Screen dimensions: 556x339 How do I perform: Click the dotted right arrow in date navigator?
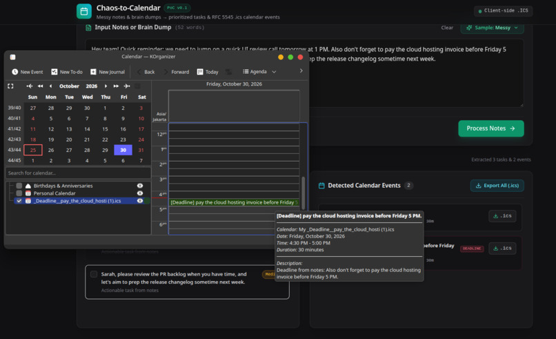pos(127,86)
